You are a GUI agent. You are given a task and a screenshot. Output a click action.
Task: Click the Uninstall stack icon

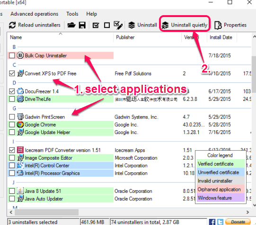coord(132,25)
